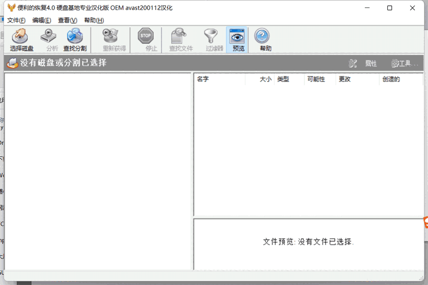Maximize the 便利的恢复4.0 window
Screen dimensions: 428x285
click(389, 8)
